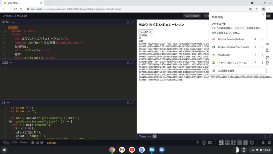Close the 拡張機能 extensions popup
This screenshot has height=154, width=273.
263,14
